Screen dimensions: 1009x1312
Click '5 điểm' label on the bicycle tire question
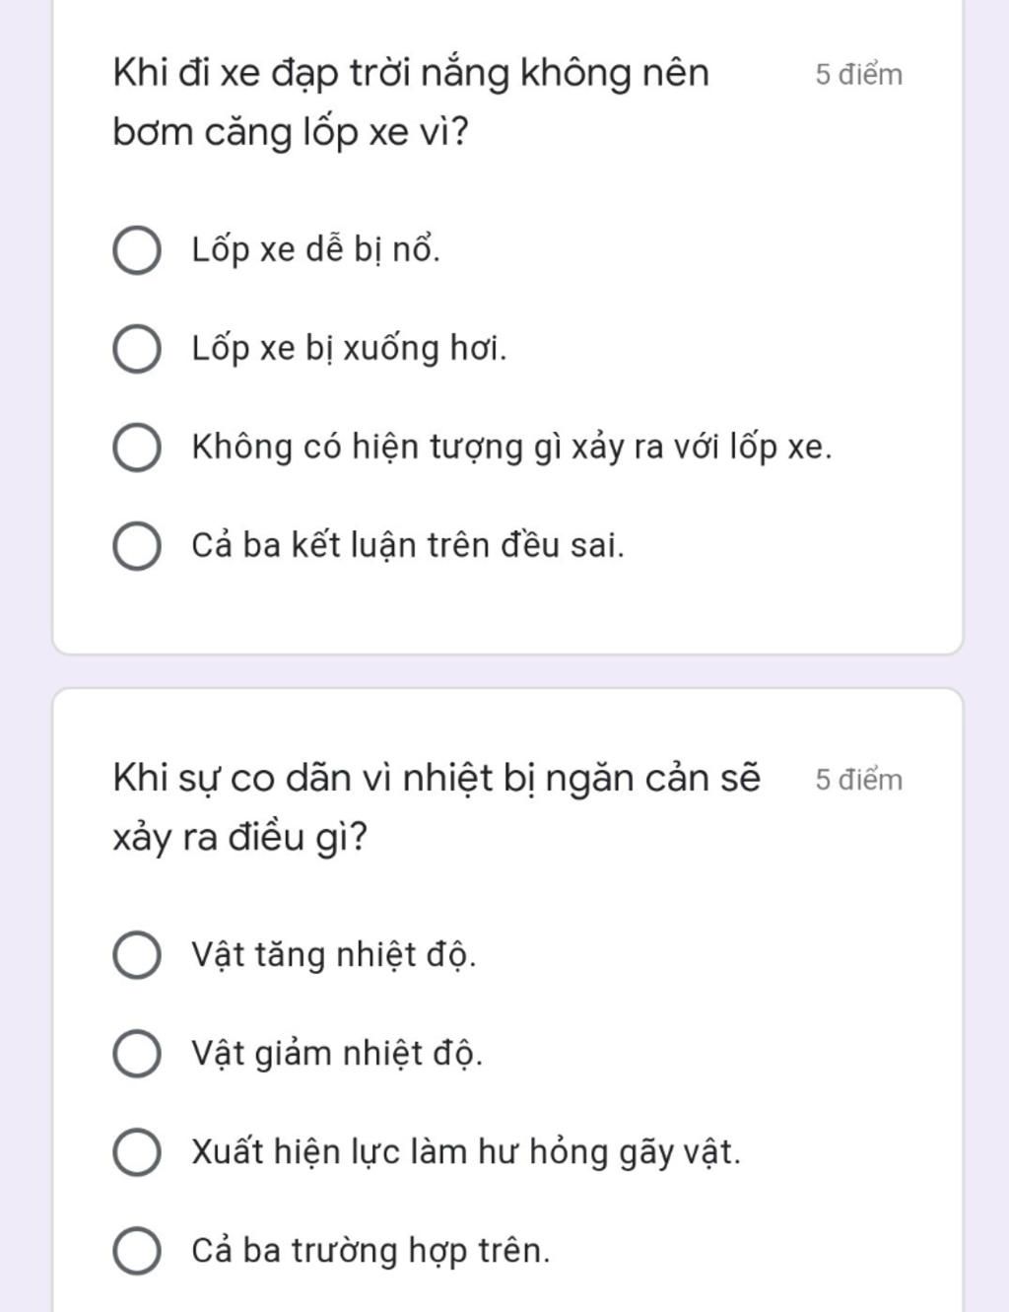[x=858, y=75]
